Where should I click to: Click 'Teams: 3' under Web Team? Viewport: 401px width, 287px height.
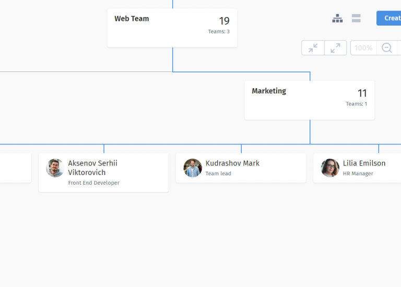218,32
